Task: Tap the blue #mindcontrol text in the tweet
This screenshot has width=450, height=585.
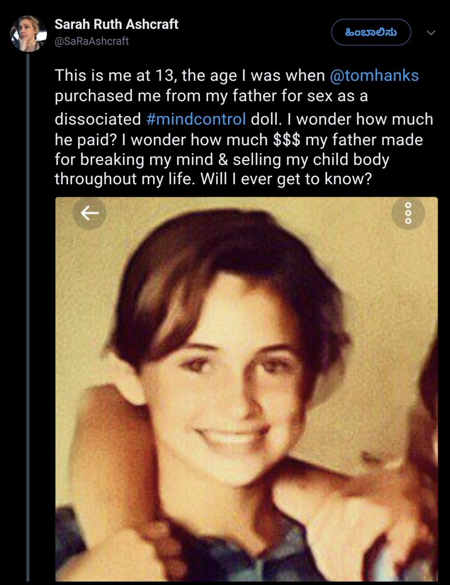Action: point(196,118)
